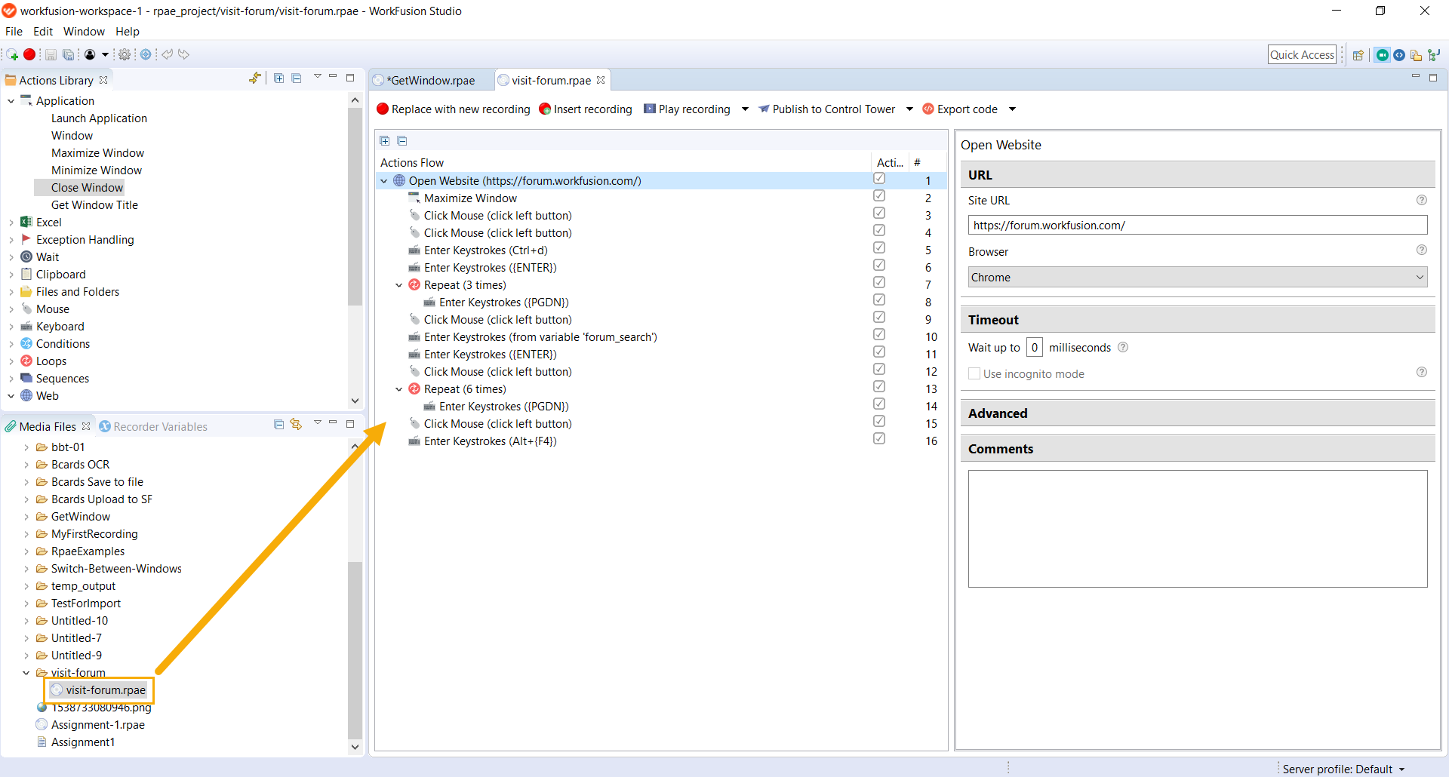Viewport: 1449px width, 777px height.
Task: Open the Open Perspective icon
Action: (1358, 55)
